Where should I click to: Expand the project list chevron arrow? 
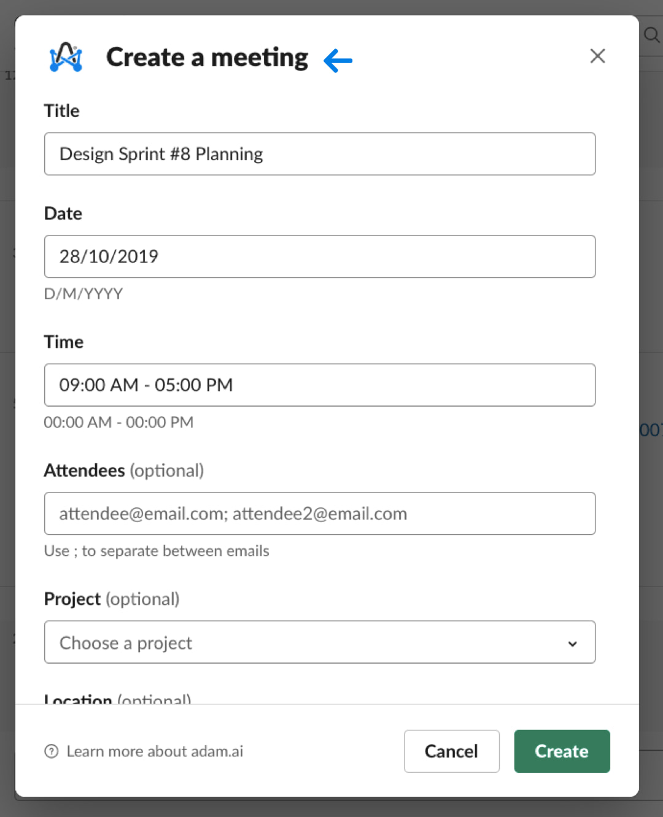[572, 643]
